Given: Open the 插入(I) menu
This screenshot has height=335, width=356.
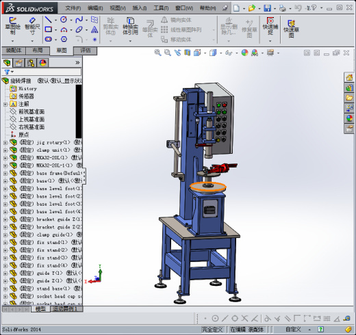Looking at the screenshot, I should click(x=140, y=8).
